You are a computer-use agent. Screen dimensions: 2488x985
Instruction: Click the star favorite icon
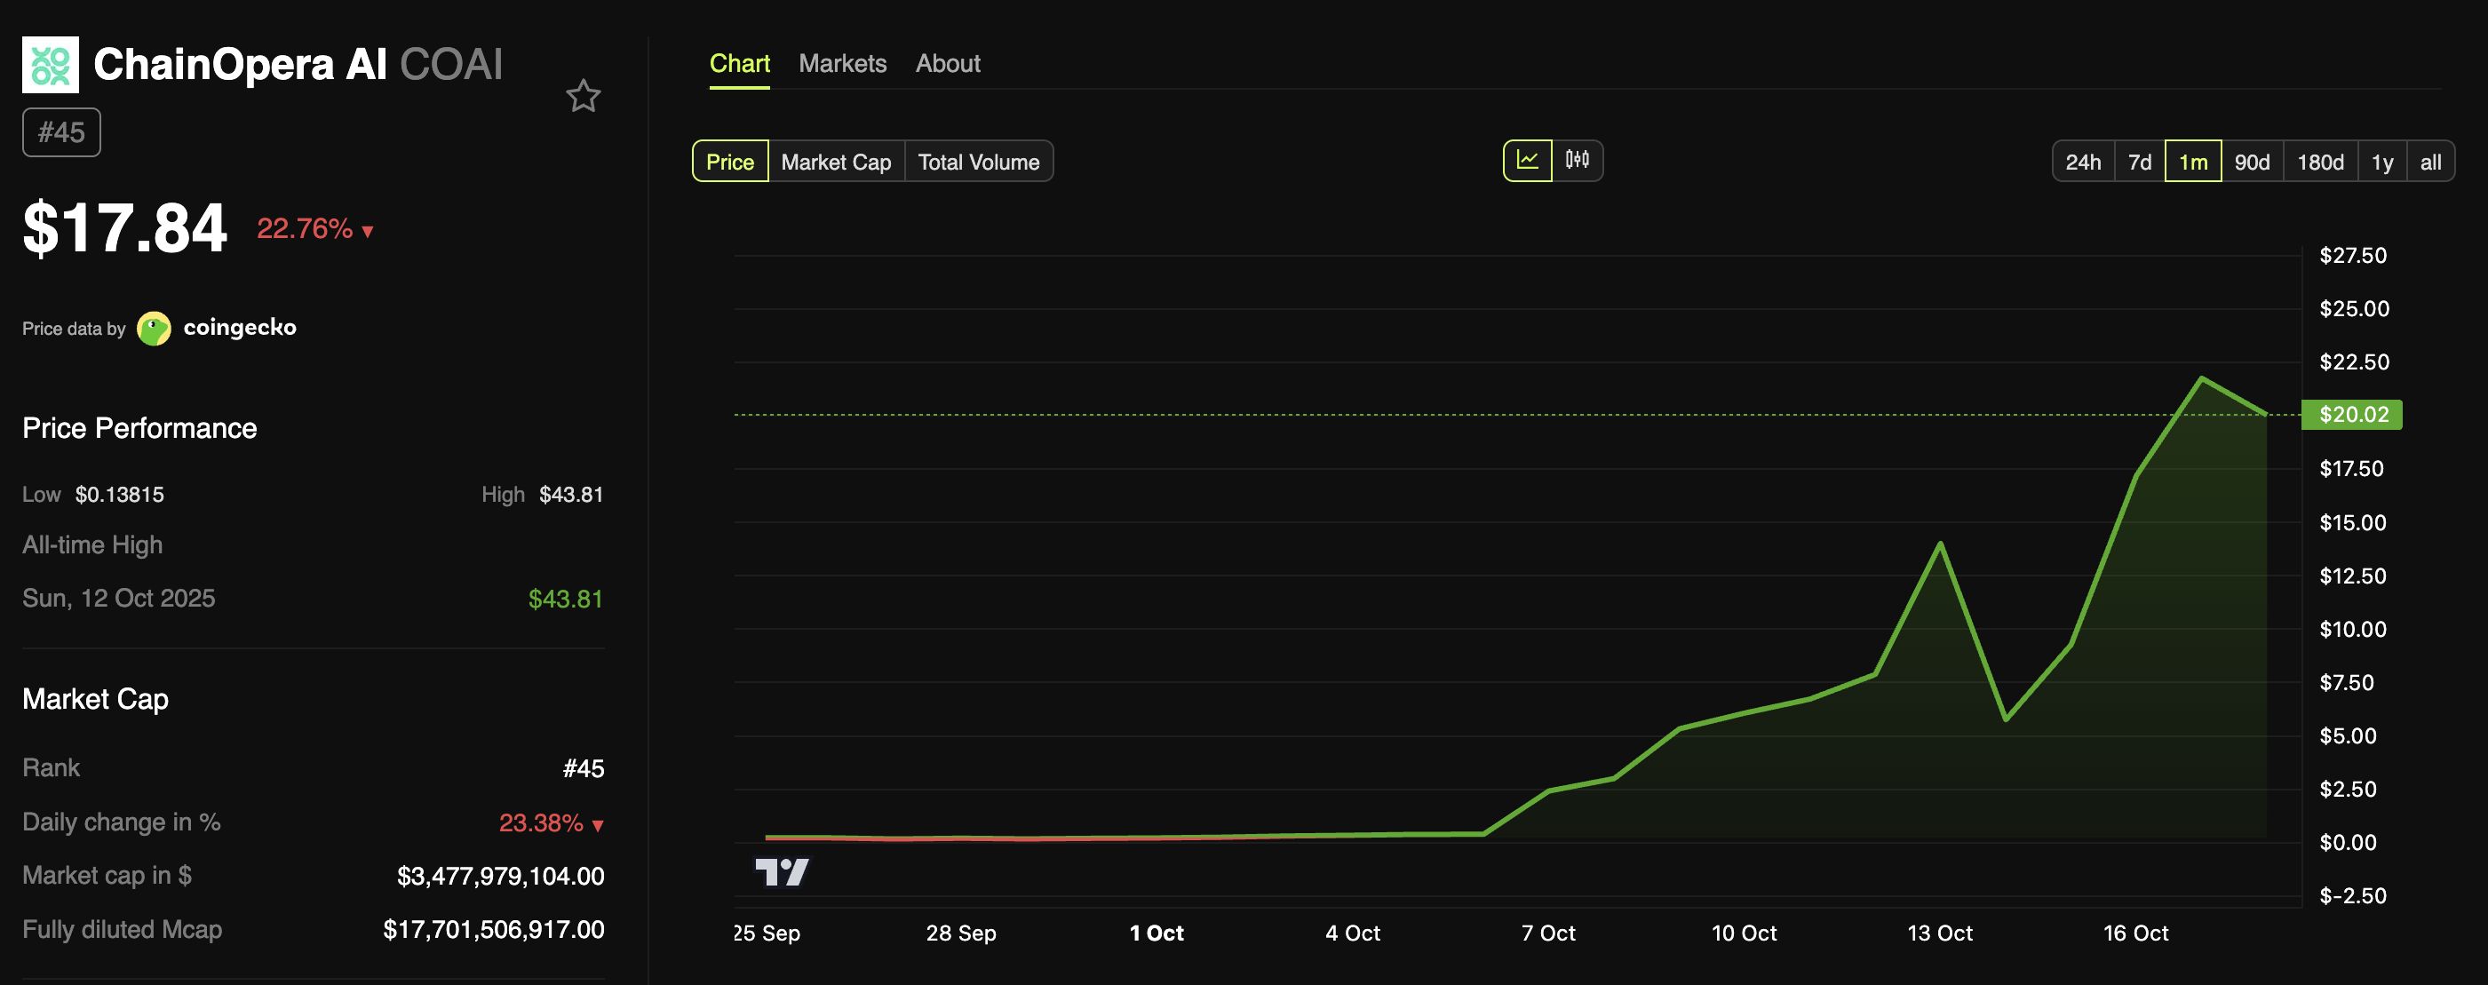point(583,96)
